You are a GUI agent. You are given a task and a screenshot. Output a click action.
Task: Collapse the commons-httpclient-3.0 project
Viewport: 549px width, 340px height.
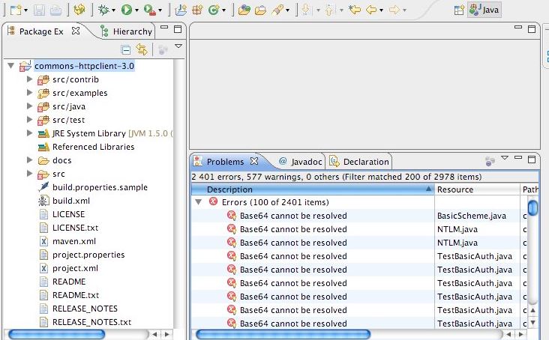11,66
